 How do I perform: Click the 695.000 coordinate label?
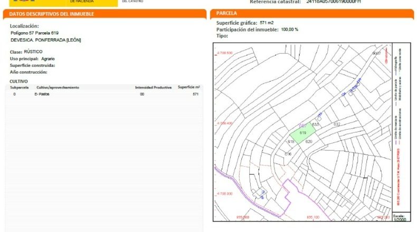point(243,217)
